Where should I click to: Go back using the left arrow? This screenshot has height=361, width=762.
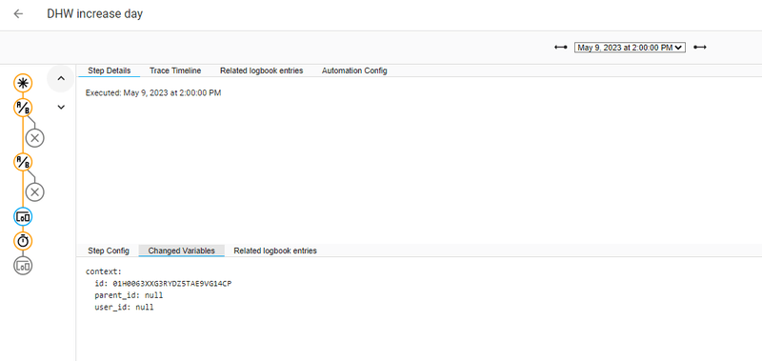18,13
